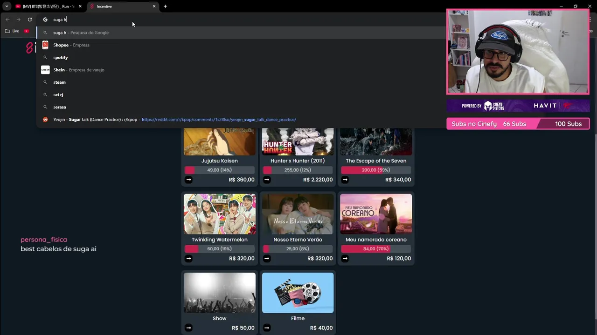Screen dimensions: 597x335
Task: Click the arrow button on Jujutsu Kaisen card
Action: point(188,180)
